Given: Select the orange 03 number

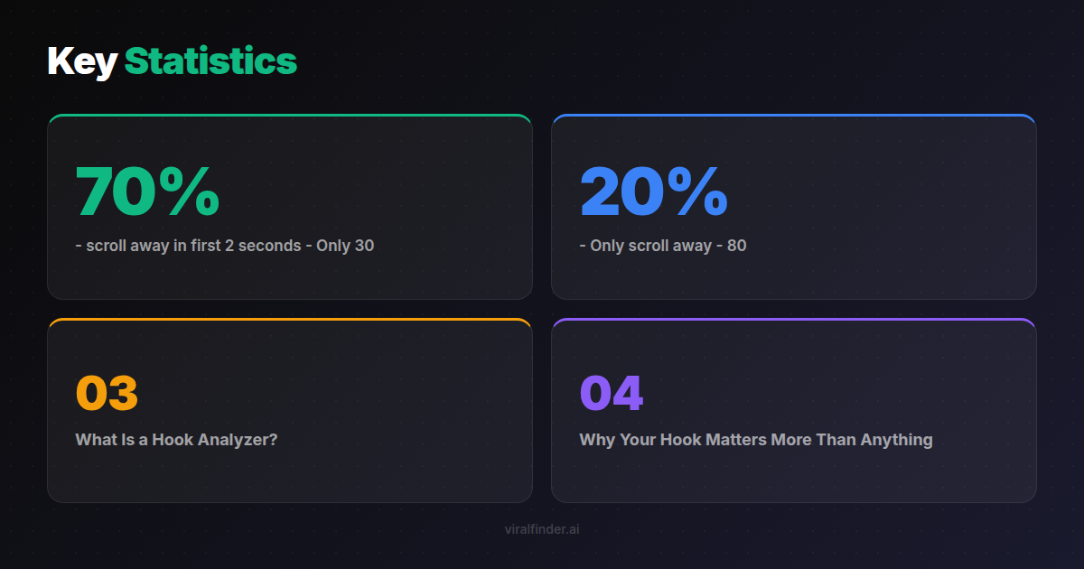Looking at the screenshot, I should pyautogui.click(x=107, y=393).
